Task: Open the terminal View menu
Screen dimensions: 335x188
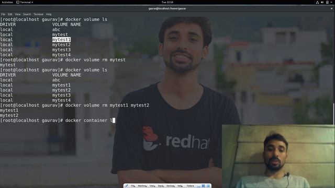Action: click(x=17, y=14)
